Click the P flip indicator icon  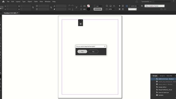(76, 7)
